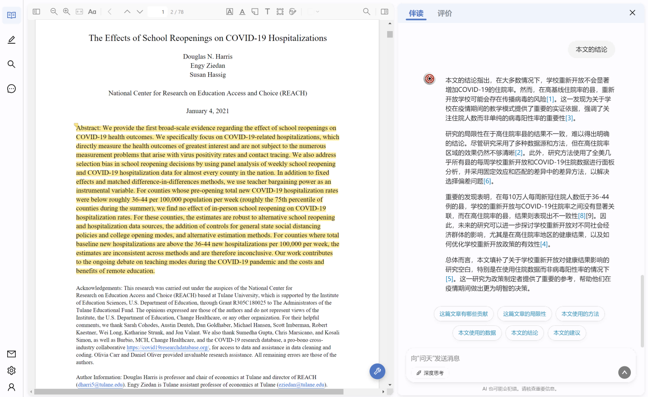Go back with the left arrow
This screenshot has height=397, width=648.
(110, 12)
